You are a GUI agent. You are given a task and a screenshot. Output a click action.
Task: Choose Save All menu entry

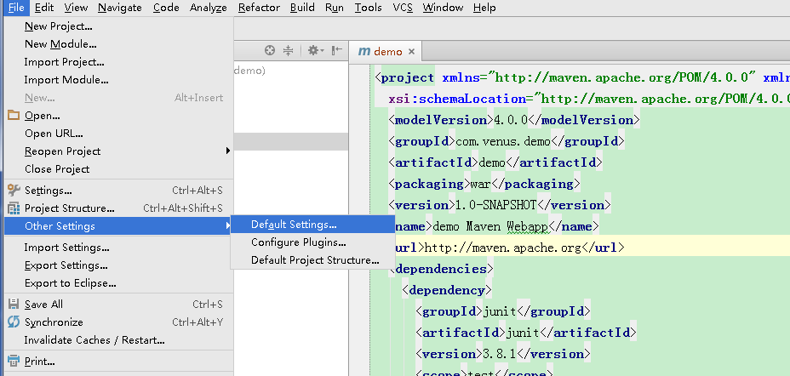coord(119,304)
